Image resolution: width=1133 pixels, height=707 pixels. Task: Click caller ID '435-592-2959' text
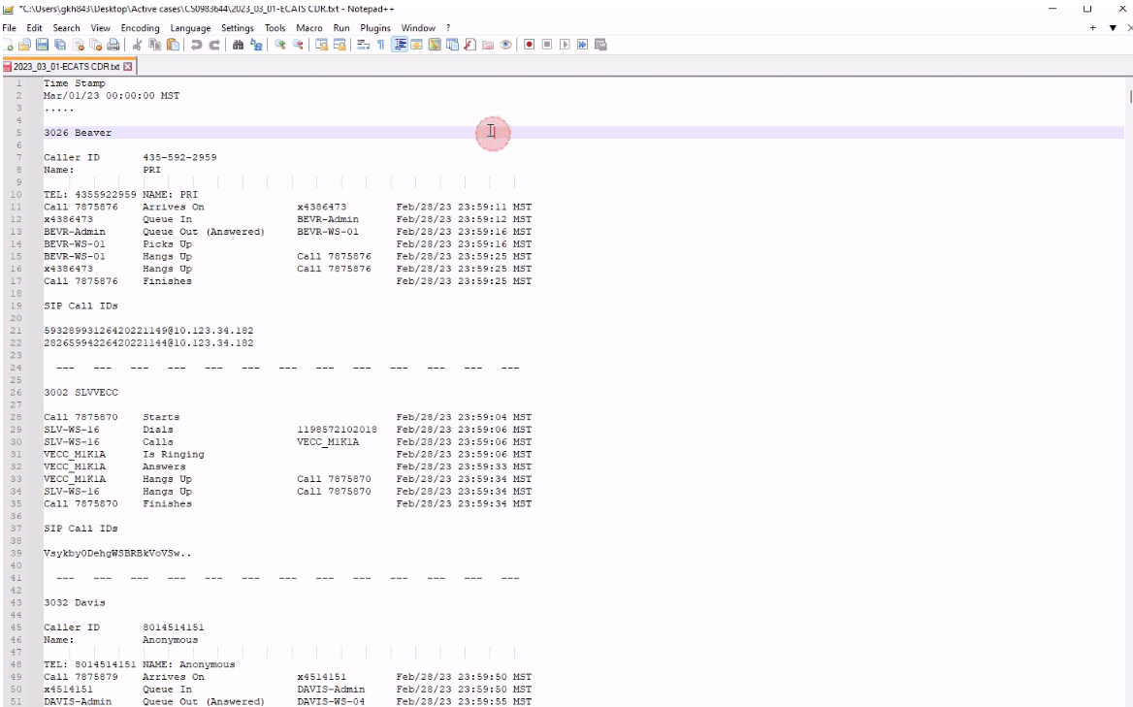[179, 157]
